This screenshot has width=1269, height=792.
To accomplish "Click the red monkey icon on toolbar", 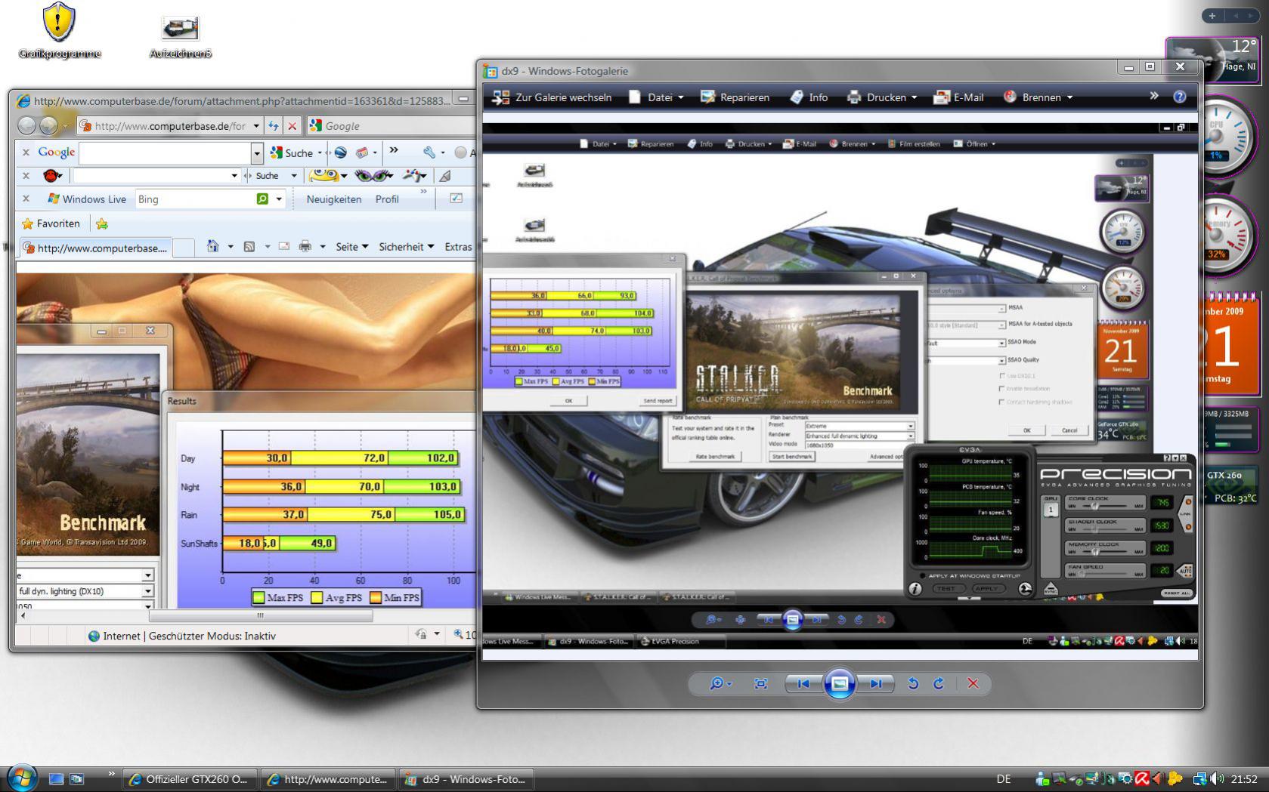I will [51, 175].
